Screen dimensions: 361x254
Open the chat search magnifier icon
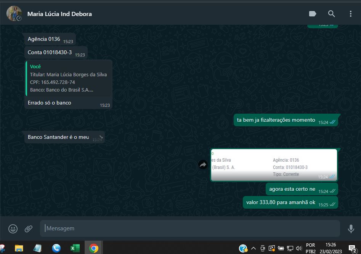(x=331, y=14)
